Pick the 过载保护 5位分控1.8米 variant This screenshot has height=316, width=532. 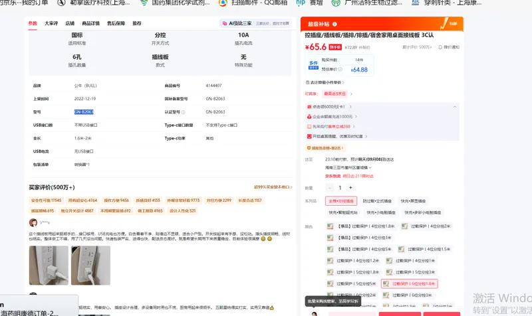click(x=354, y=272)
